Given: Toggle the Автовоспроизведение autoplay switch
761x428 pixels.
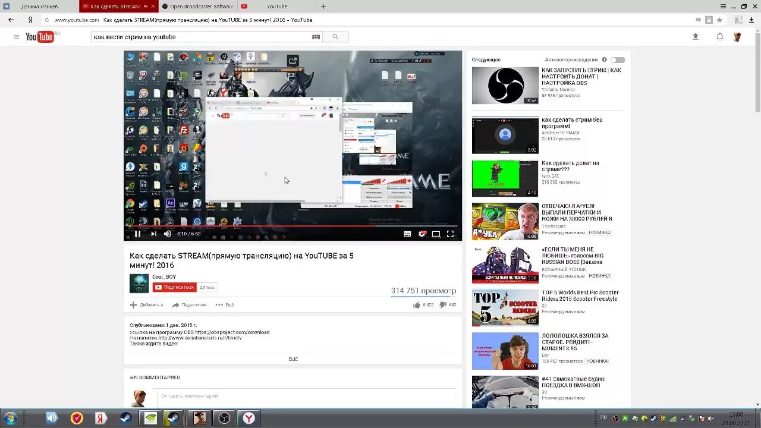Looking at the screenshot, I should pyautogui.click(x=618, y=60).
